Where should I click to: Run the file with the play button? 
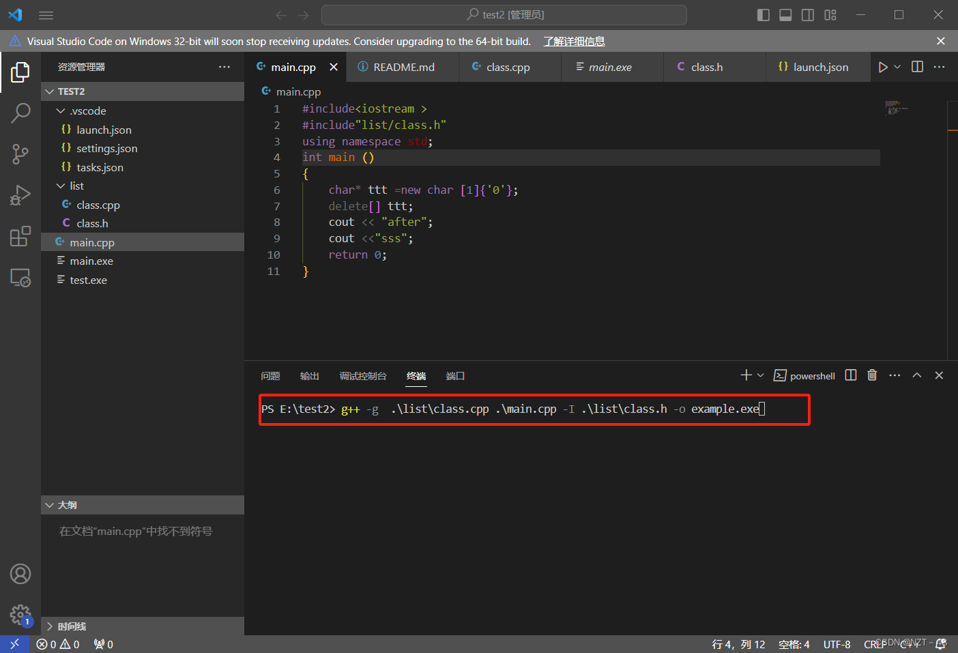883,67
